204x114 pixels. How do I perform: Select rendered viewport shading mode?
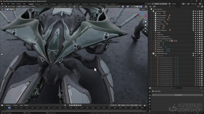click(141, 6)
